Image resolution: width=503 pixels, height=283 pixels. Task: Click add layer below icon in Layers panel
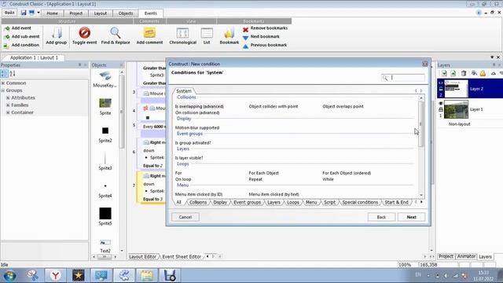click(444, 73)
